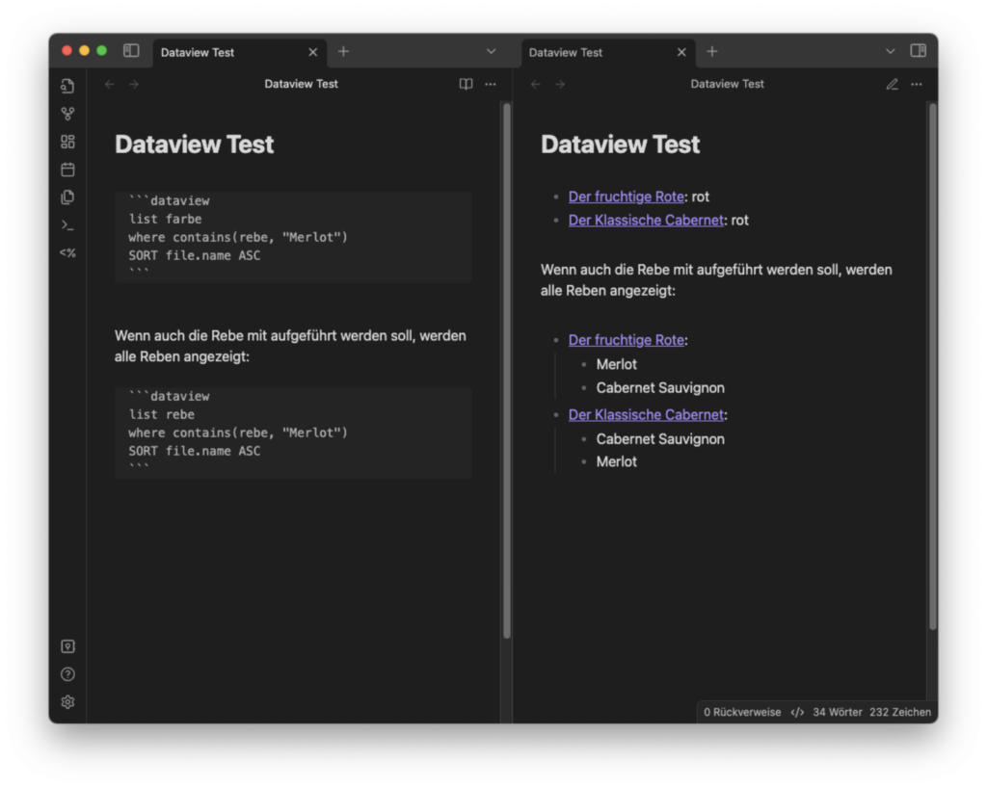Open more options in right pane
This screenshot has width=987, height=788.
(917, 84)
